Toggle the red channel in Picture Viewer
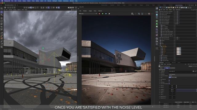 [99, 14]
